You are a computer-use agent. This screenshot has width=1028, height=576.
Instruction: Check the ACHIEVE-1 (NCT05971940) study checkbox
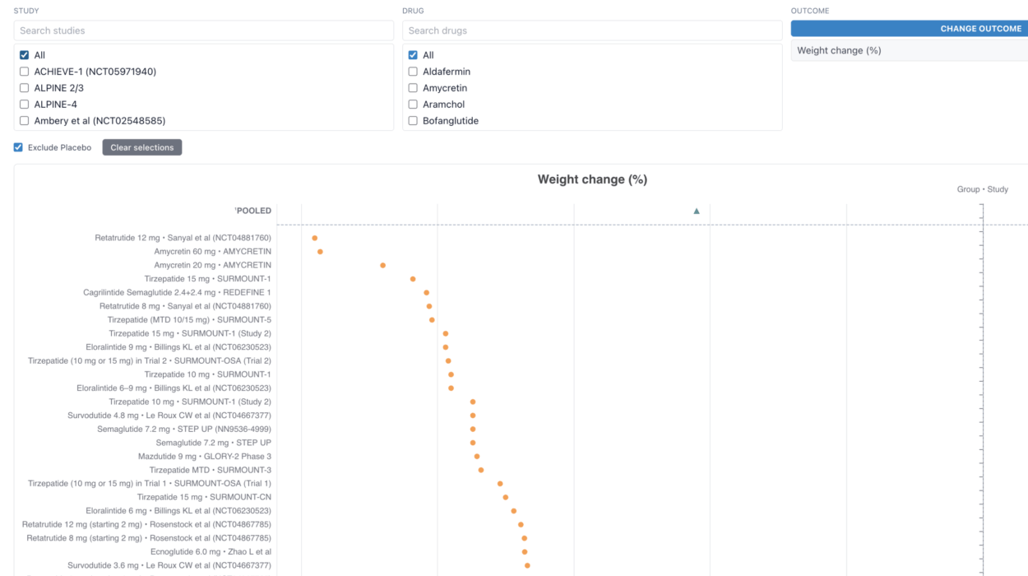click(x=25, y=72)
